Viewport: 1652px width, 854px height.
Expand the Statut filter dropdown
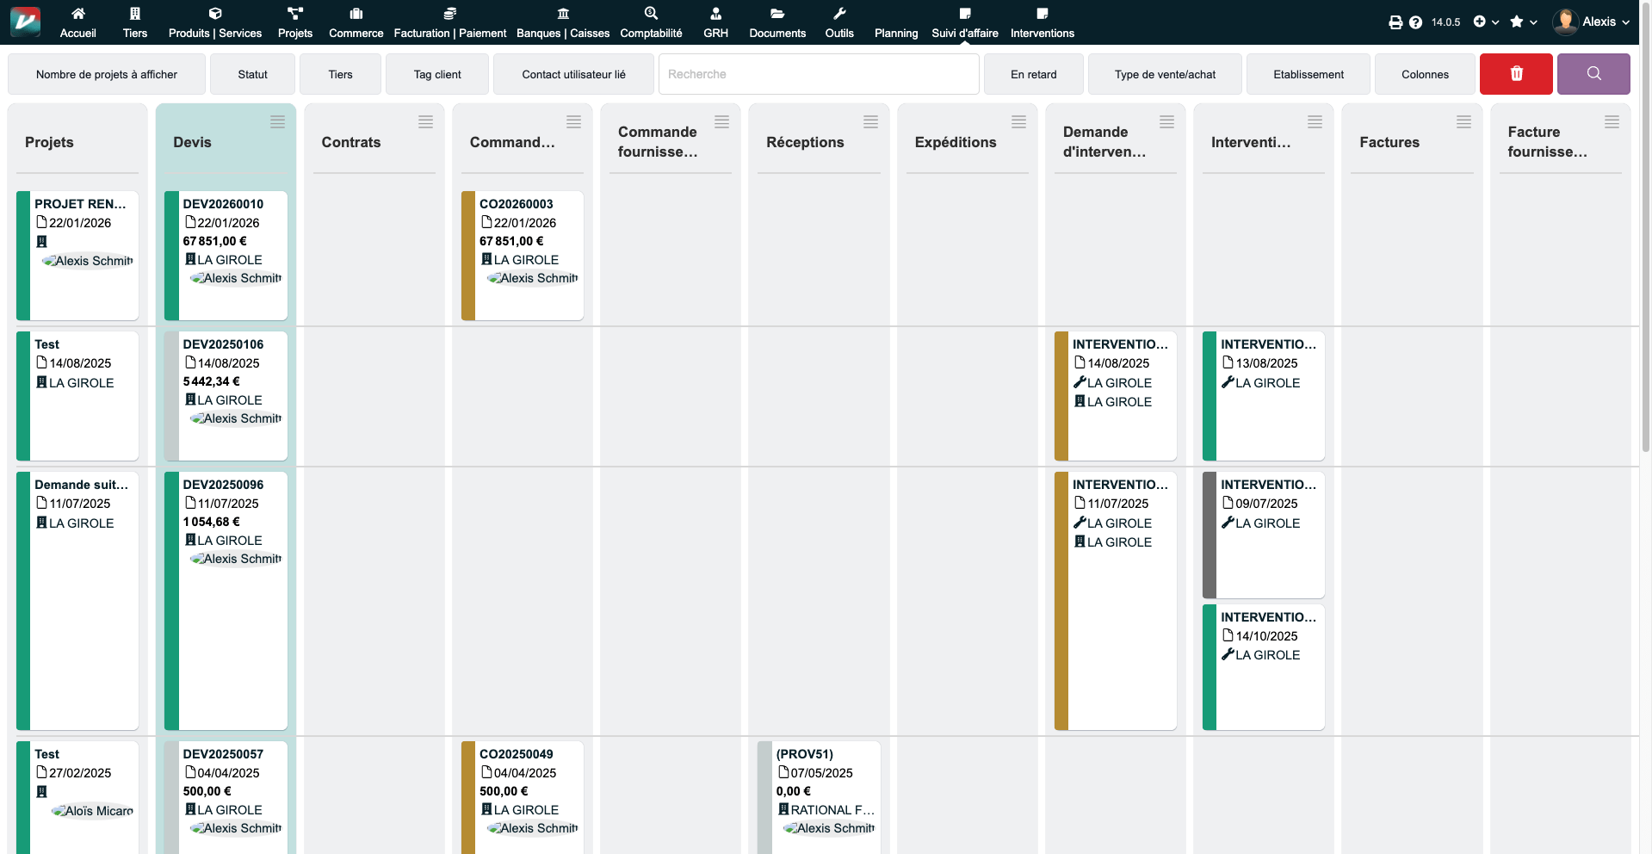[252, 74]
